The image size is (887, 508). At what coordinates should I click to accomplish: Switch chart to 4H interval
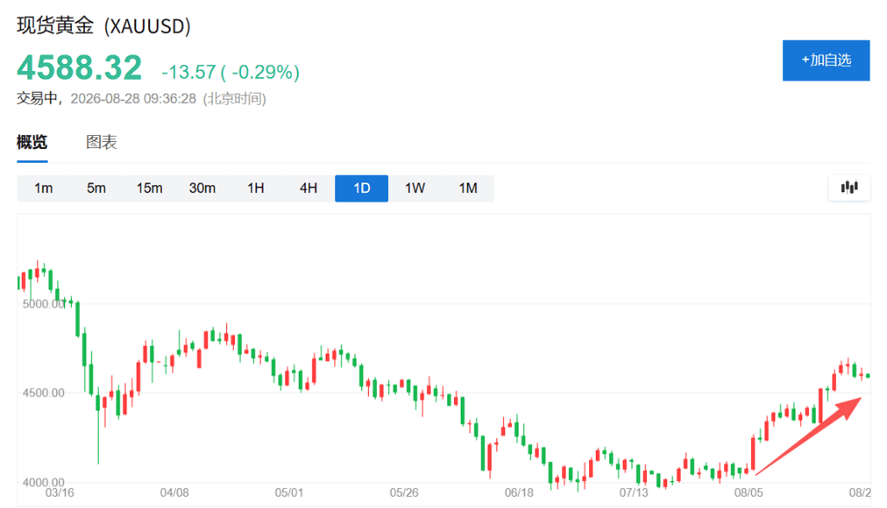308,188
